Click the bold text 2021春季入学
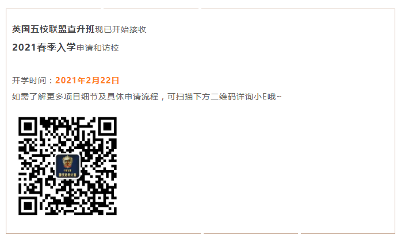401x242 pixels. 44,47
